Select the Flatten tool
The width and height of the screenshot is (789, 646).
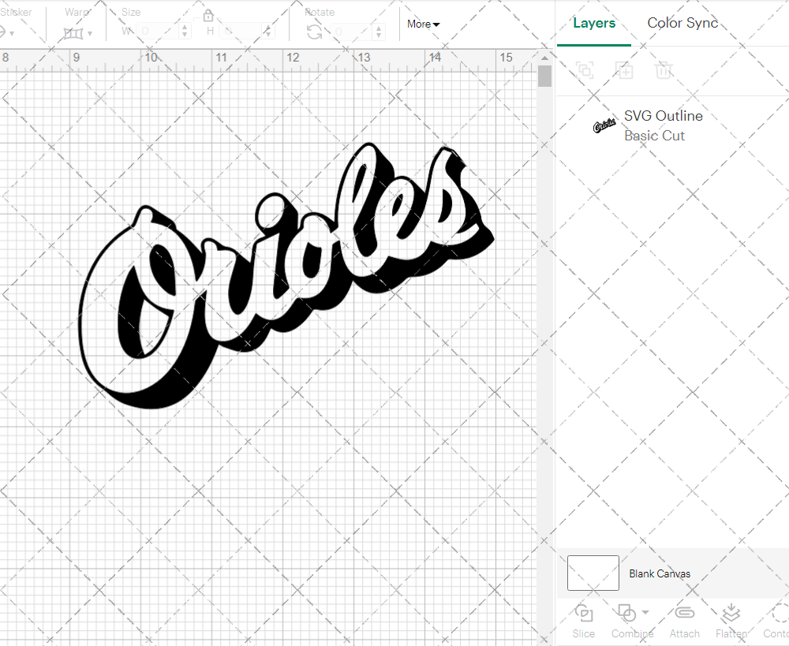(x=730, y=622)
